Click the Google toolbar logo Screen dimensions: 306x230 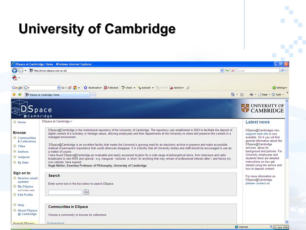coord(17,88)
